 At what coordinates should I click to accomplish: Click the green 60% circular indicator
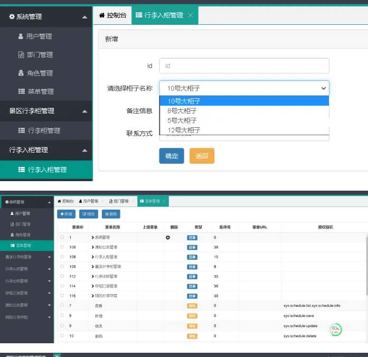336,330
